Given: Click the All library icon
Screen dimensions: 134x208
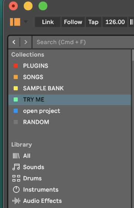Looking at the screenshot, I should pos(16,156).
